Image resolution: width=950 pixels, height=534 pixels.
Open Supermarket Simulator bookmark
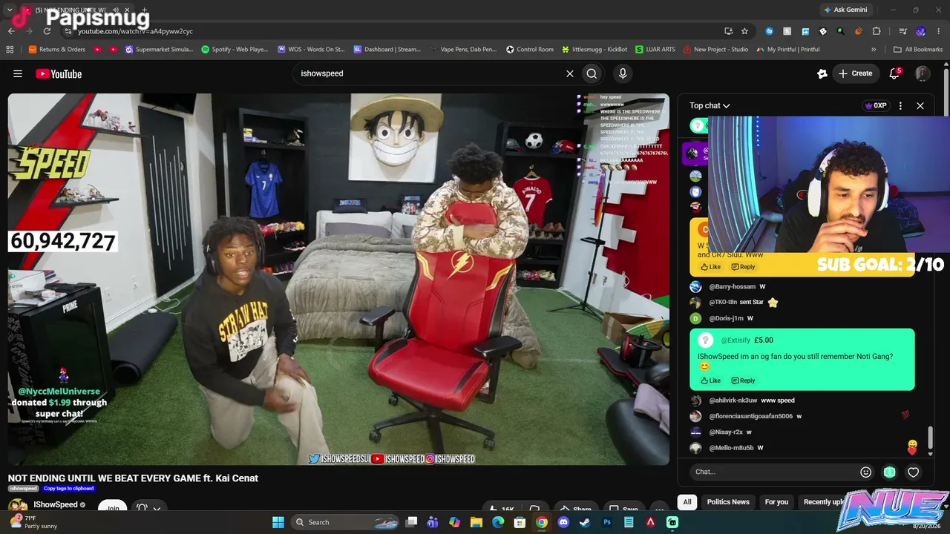159,50
